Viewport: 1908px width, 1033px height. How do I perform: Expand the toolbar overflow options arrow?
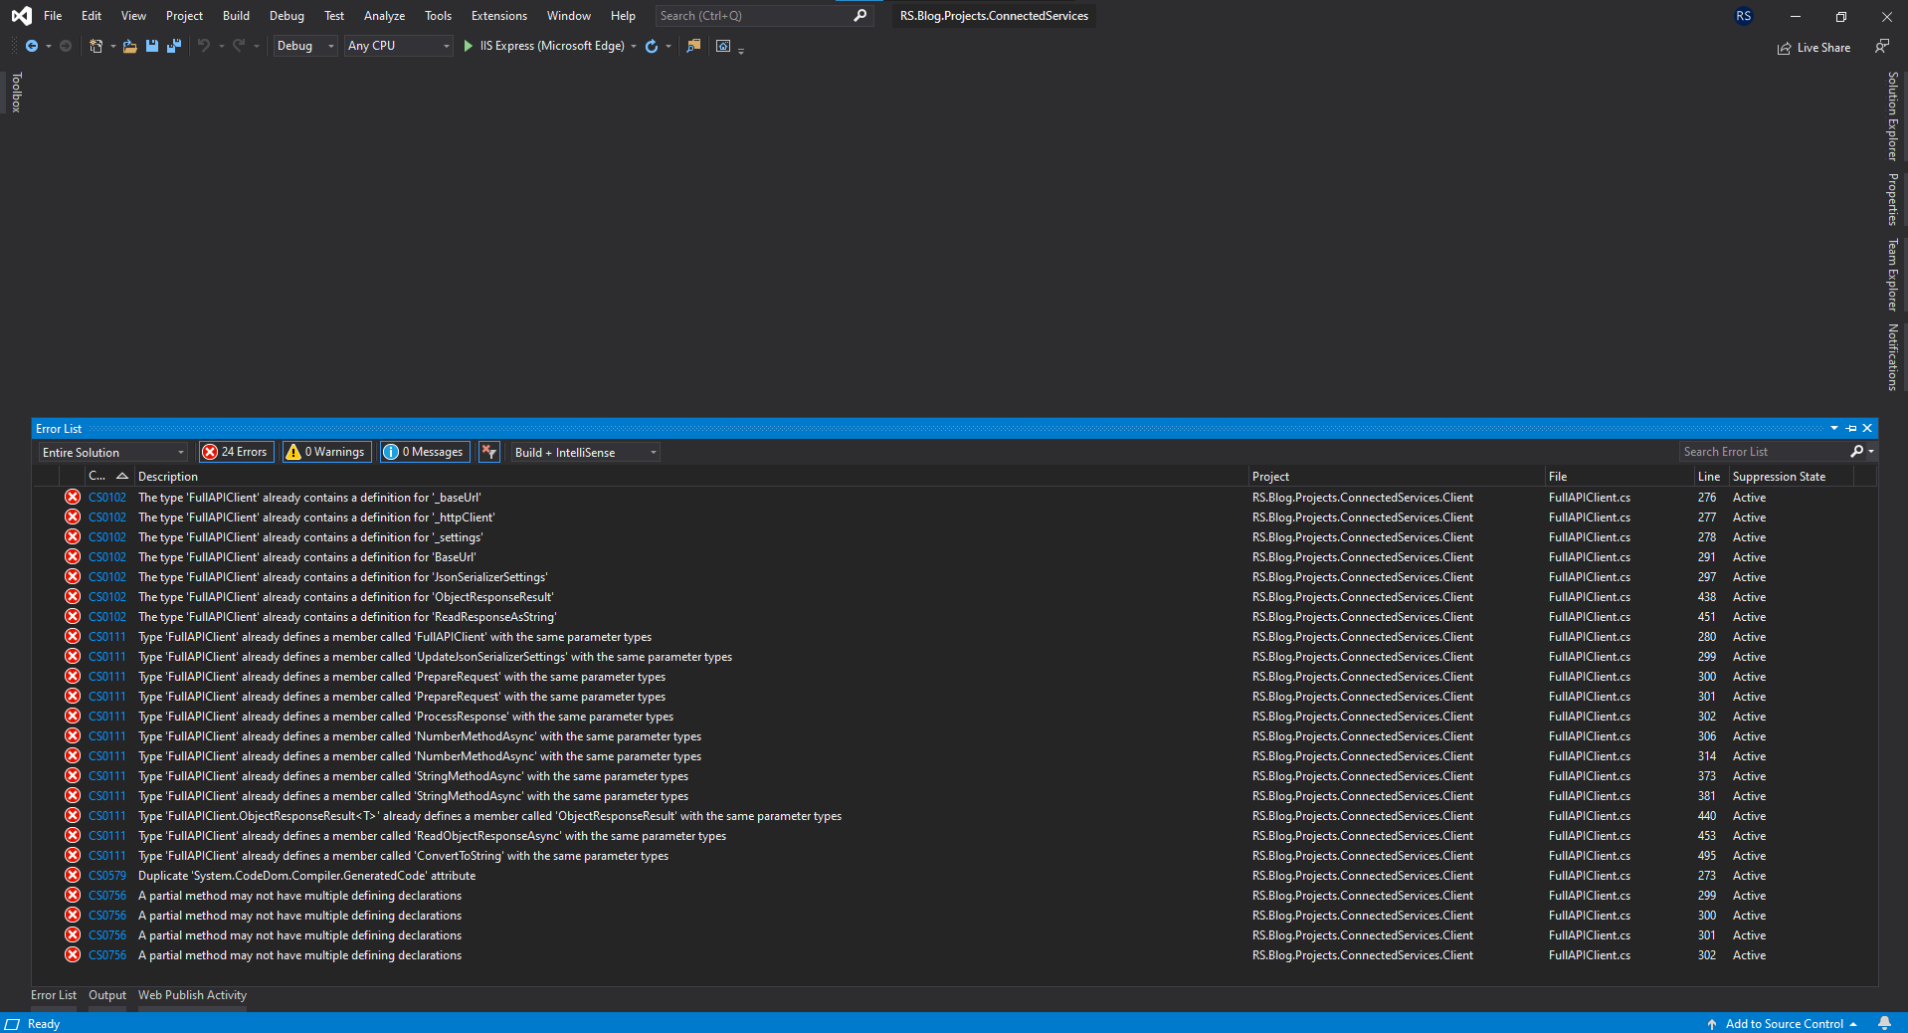[x=741, y=49]
